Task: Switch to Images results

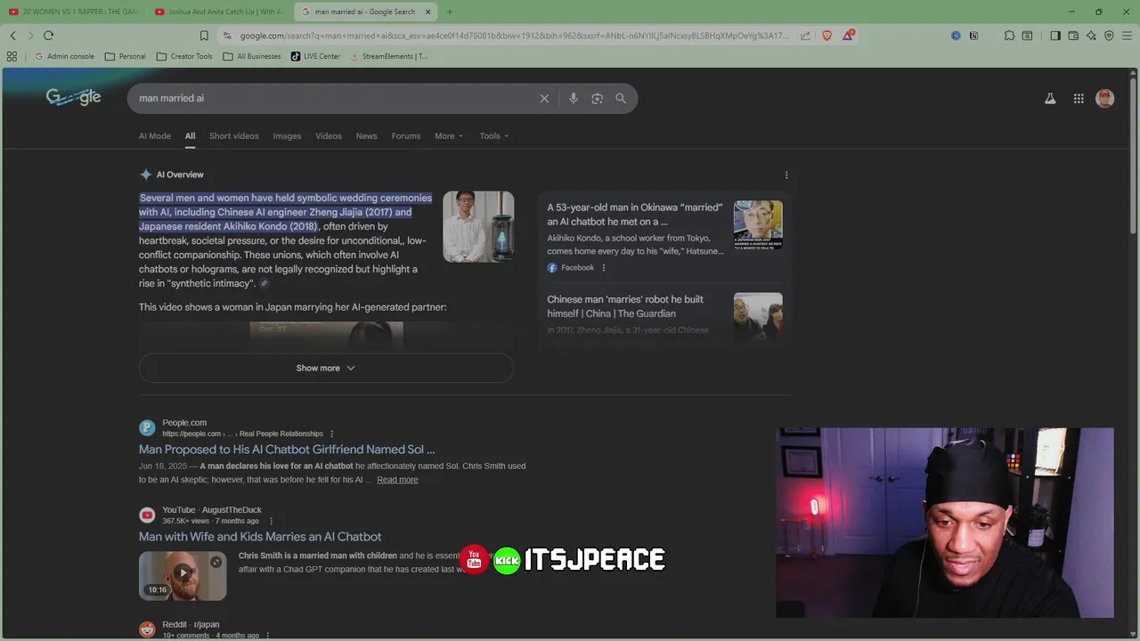Action: tap(287, 136)
